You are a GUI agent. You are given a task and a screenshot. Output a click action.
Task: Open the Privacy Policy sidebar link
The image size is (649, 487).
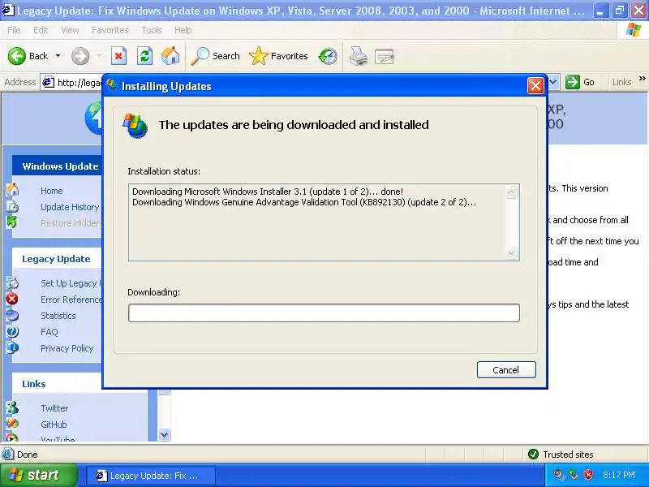click(x=67, y=348)
